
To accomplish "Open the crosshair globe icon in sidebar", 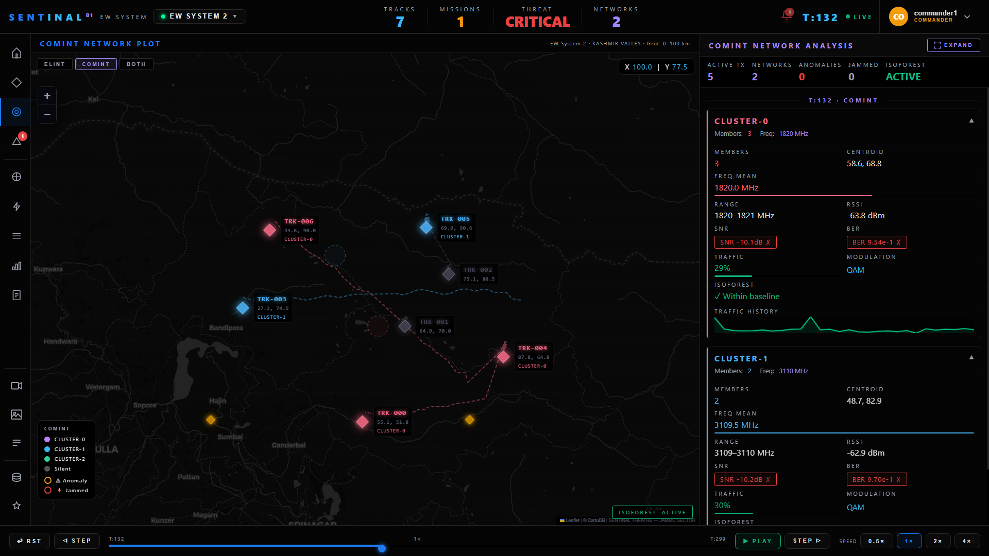I will [x=16, y=177].
